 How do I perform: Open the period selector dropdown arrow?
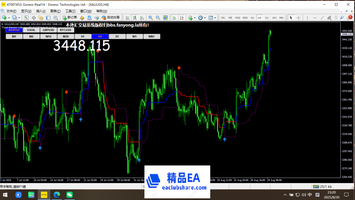[205, 17]
